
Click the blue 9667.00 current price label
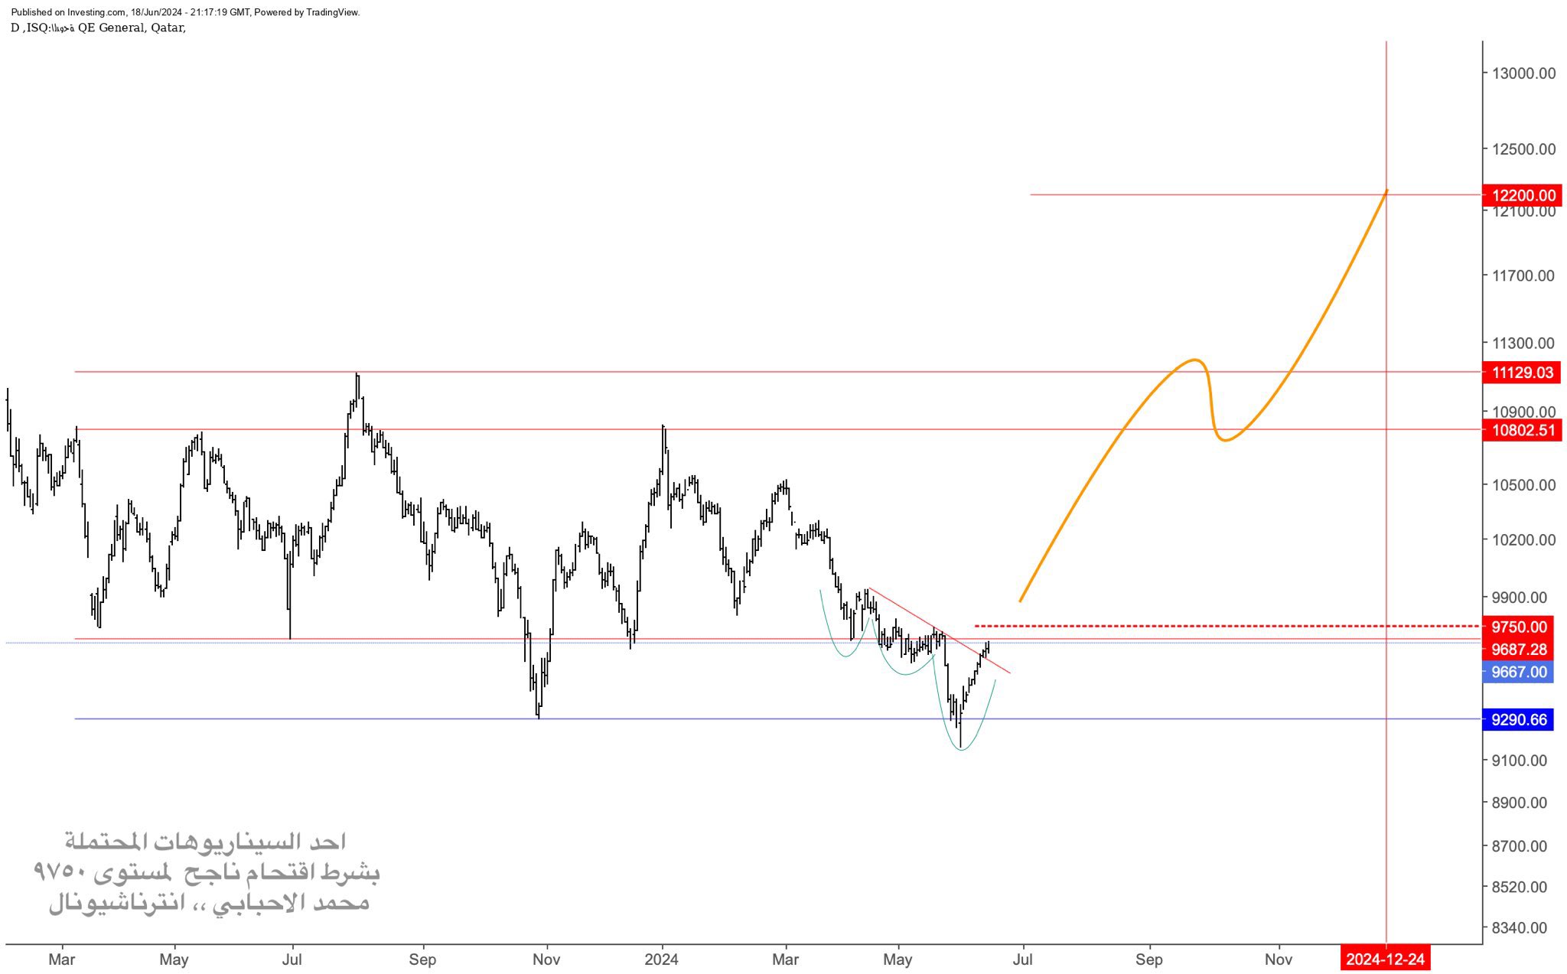pyautogui.click(x=1519, y=673)
